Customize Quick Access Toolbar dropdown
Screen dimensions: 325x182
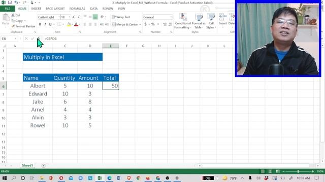[x=39, y=3]
